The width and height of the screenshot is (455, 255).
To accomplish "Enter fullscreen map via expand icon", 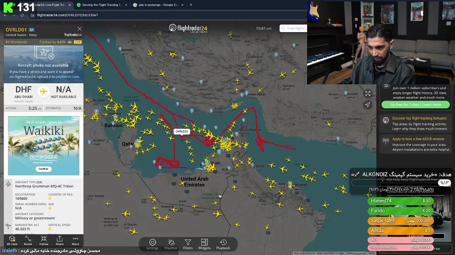I will pyautogui.click(x=368, y=93).
